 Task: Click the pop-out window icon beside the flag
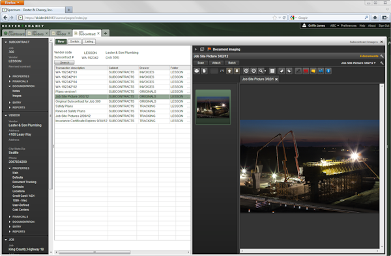(x=202, y=49)
